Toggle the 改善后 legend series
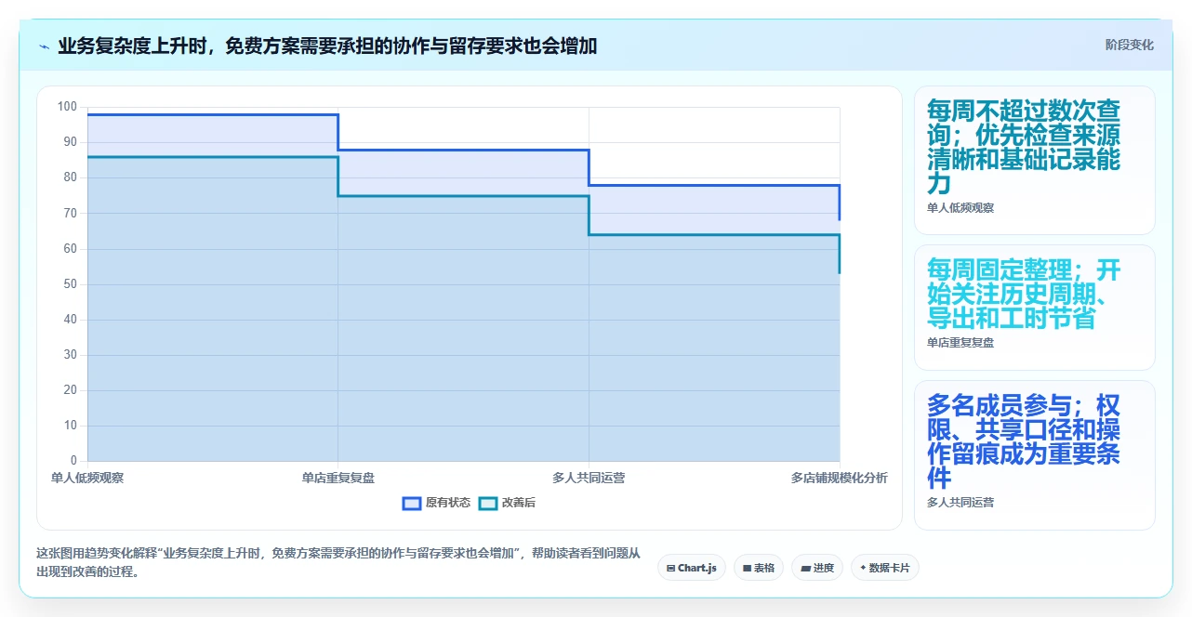Screen dimensions: 1192x617 click(x=507, y=503)
